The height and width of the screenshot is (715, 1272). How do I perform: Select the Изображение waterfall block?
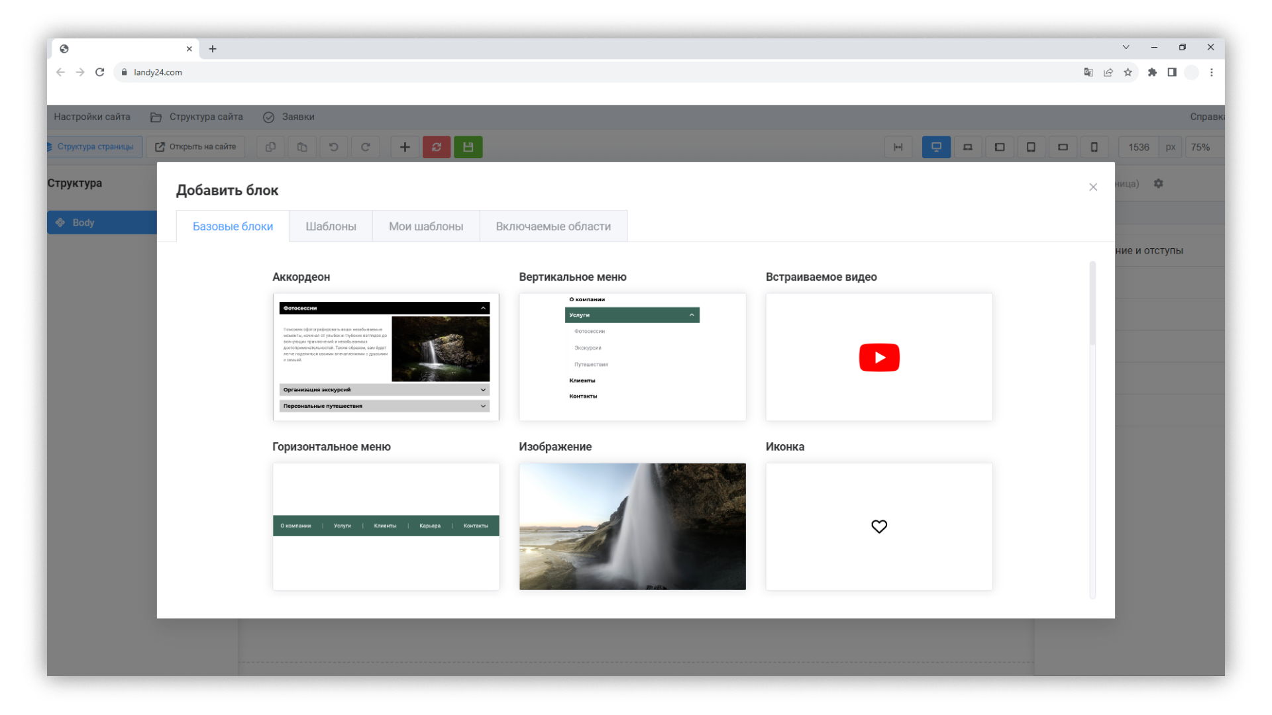(632, 526)
